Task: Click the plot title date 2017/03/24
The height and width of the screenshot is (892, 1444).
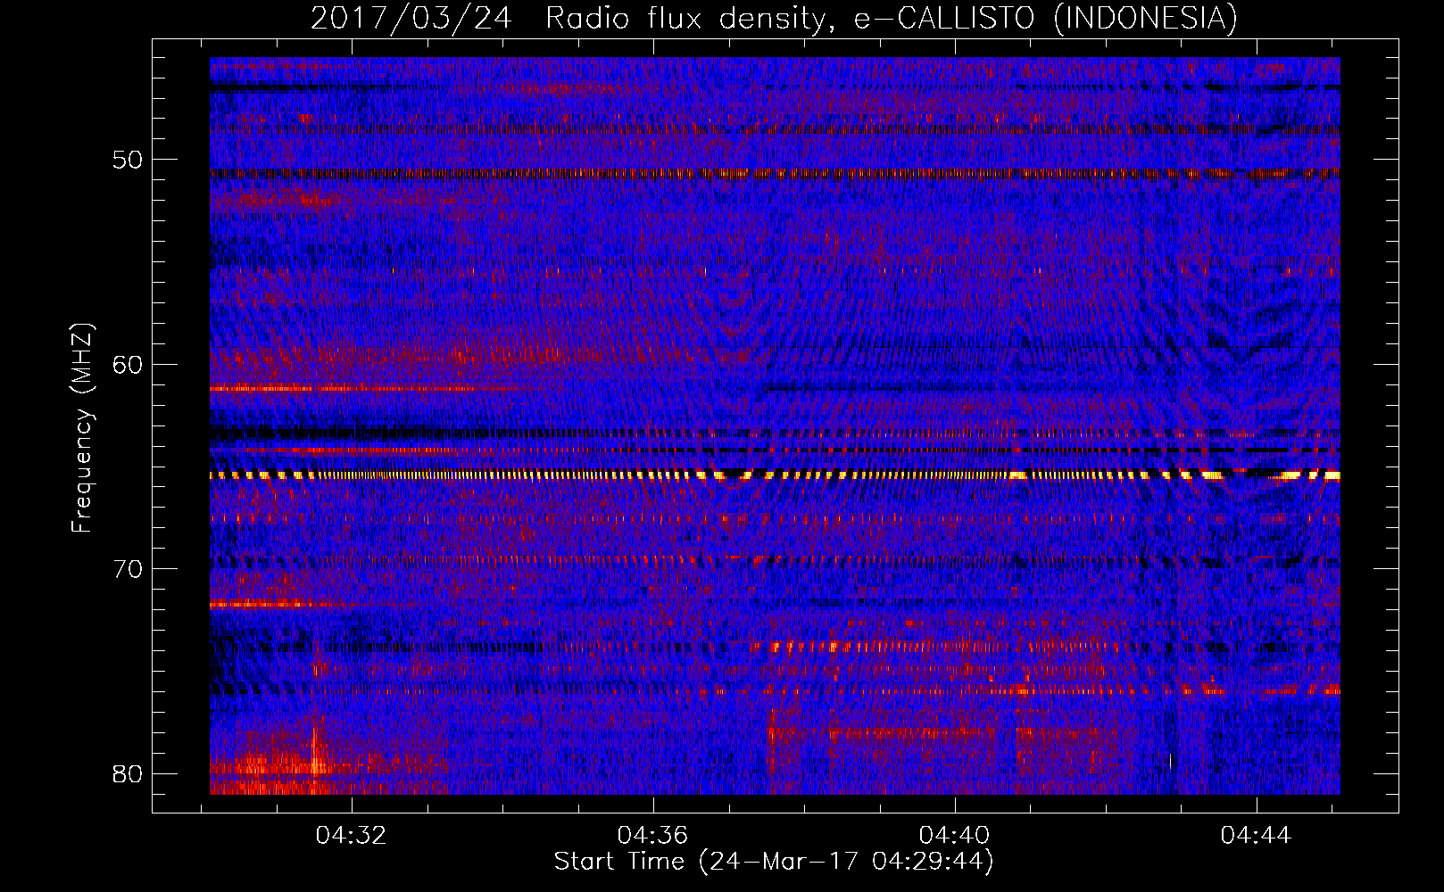Action: coord(411,19)
